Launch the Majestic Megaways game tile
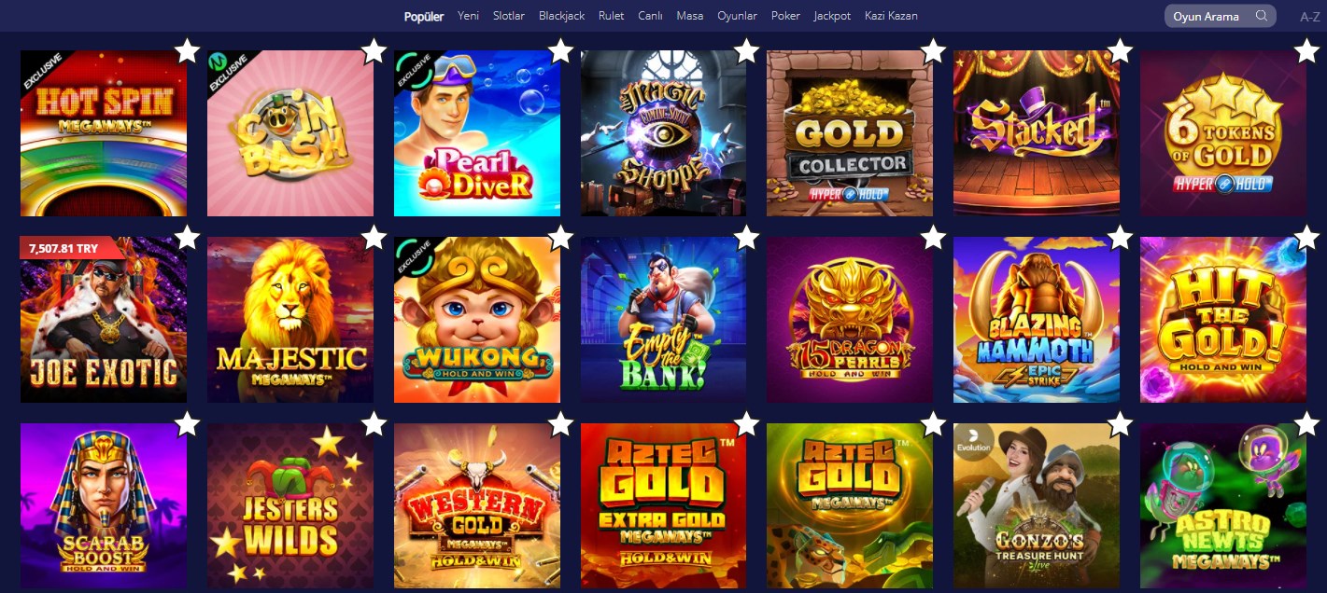The width and height of the screenshot is (1327, 593). pos(290,320)
